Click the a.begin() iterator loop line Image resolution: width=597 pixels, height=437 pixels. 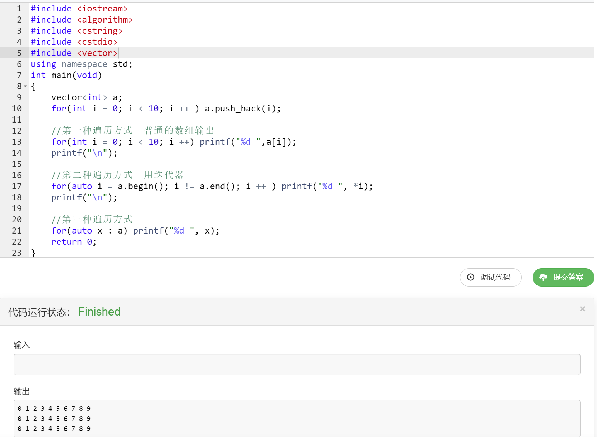point(212,186)
